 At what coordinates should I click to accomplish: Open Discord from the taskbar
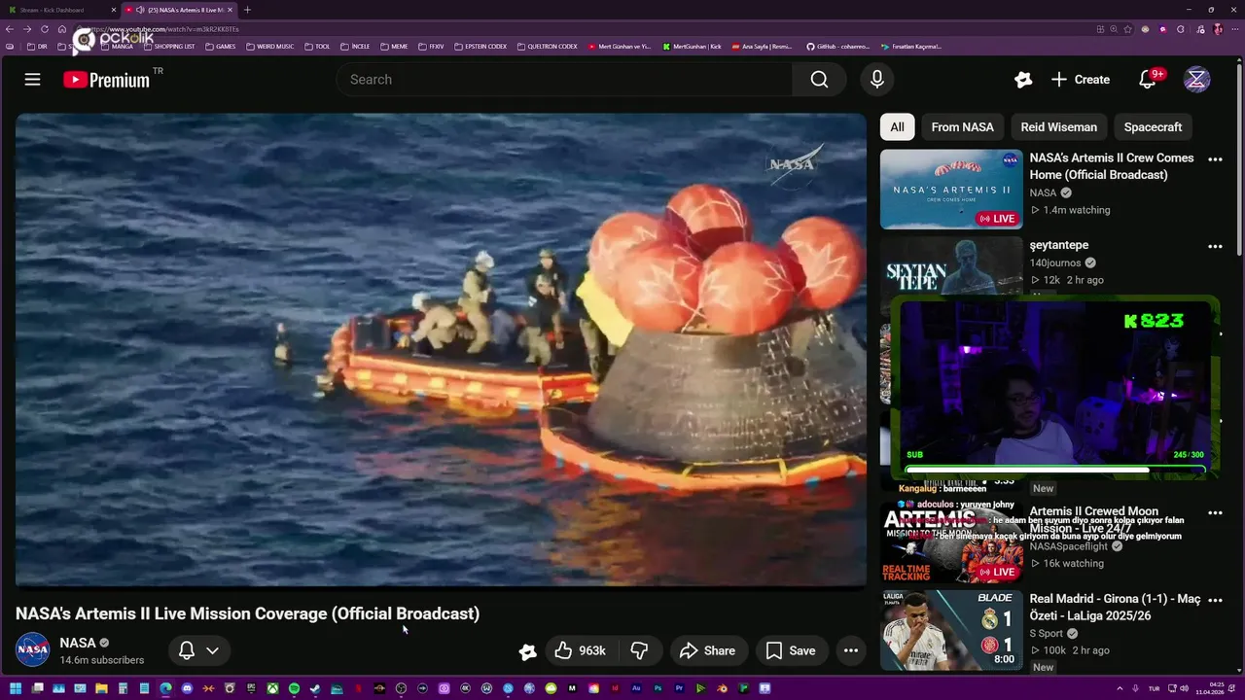[x=187, y=689]
